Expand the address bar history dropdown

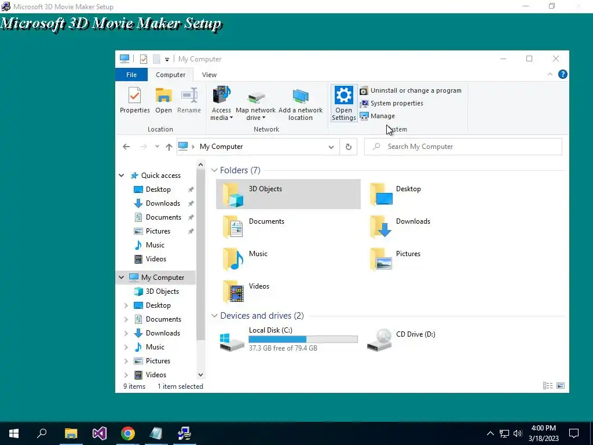(x=331, y=147)
